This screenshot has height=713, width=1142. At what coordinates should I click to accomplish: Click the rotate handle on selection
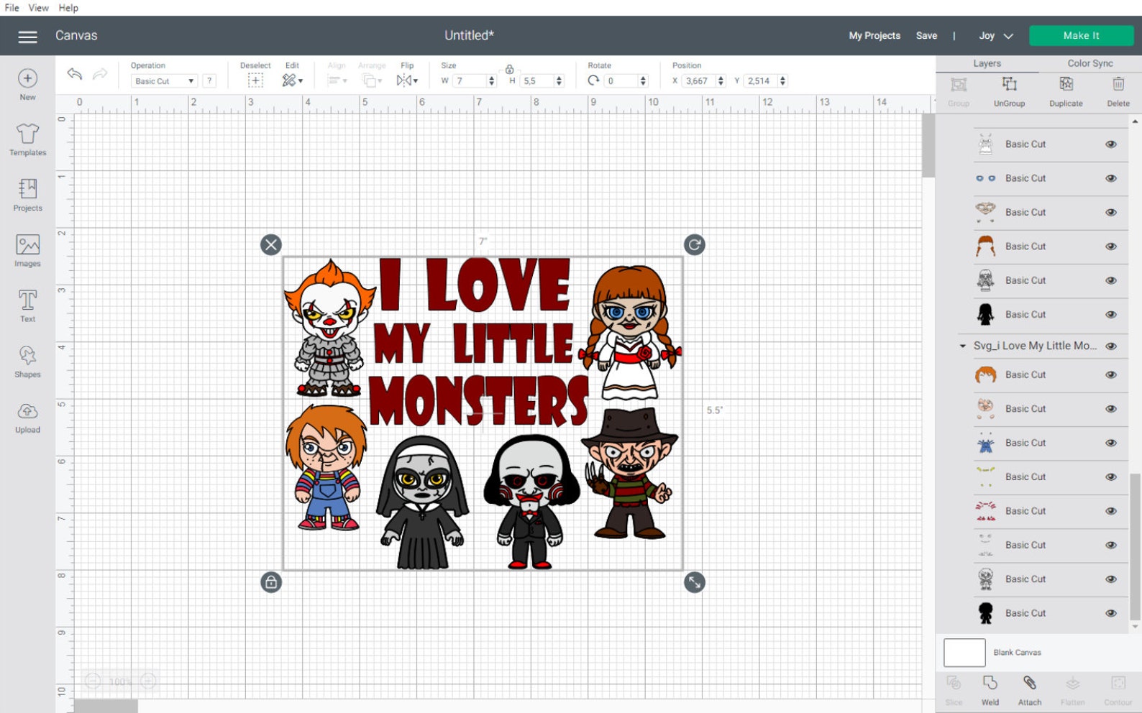click(x=694, y=245)
